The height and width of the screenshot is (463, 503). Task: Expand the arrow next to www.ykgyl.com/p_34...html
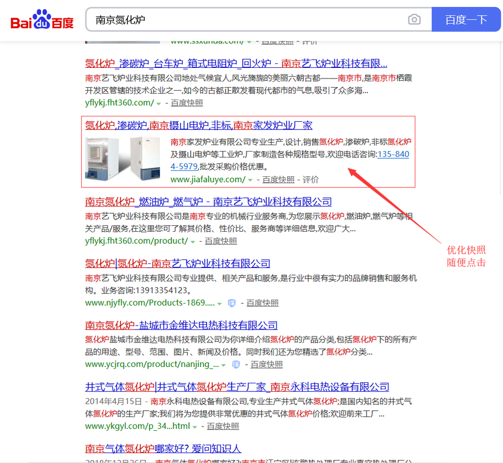194,427
